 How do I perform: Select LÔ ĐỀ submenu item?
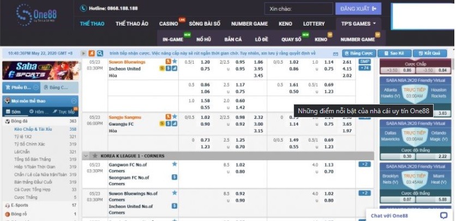click(x=261, y=40)
